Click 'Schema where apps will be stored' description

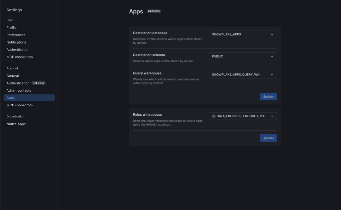[x=164, y=61]
